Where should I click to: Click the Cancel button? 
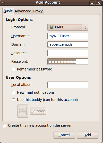pyautogui.click(x=64, y=135)
